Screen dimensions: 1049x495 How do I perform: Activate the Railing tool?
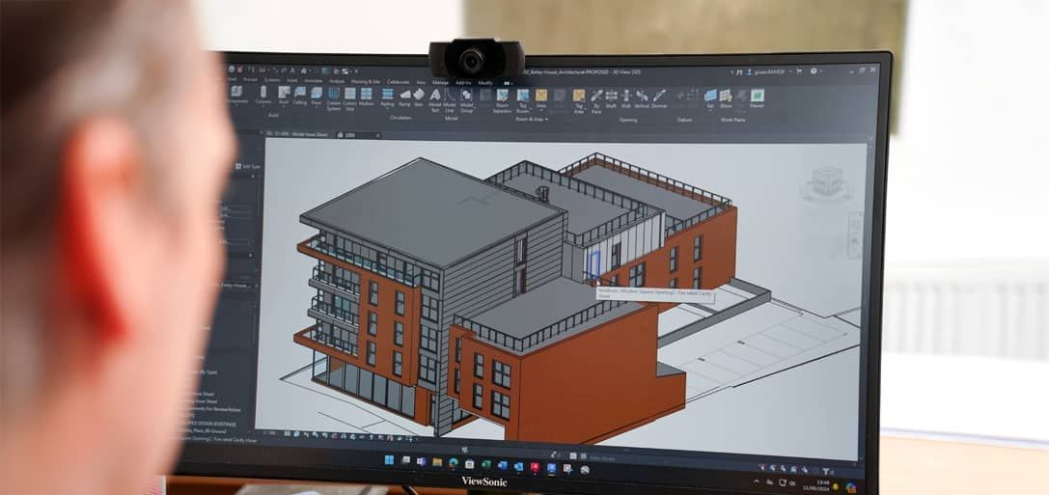click(388, 96)
